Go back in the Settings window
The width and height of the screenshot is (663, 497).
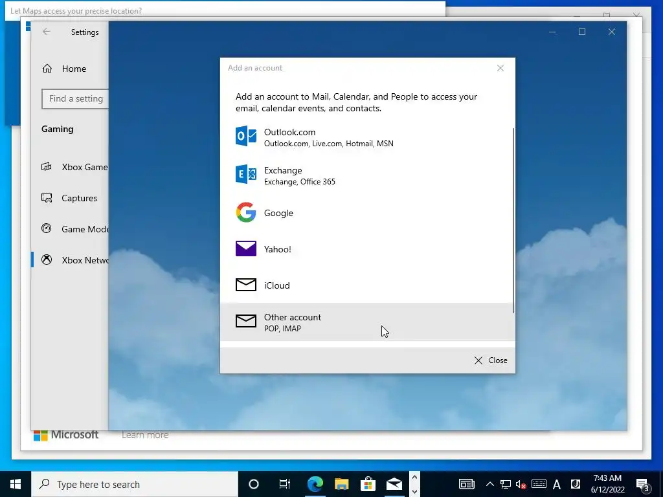click(47, 32)
